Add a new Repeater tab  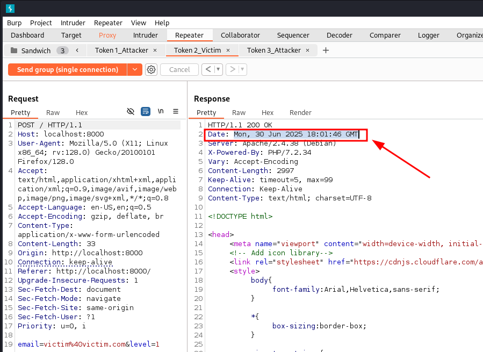326,50
